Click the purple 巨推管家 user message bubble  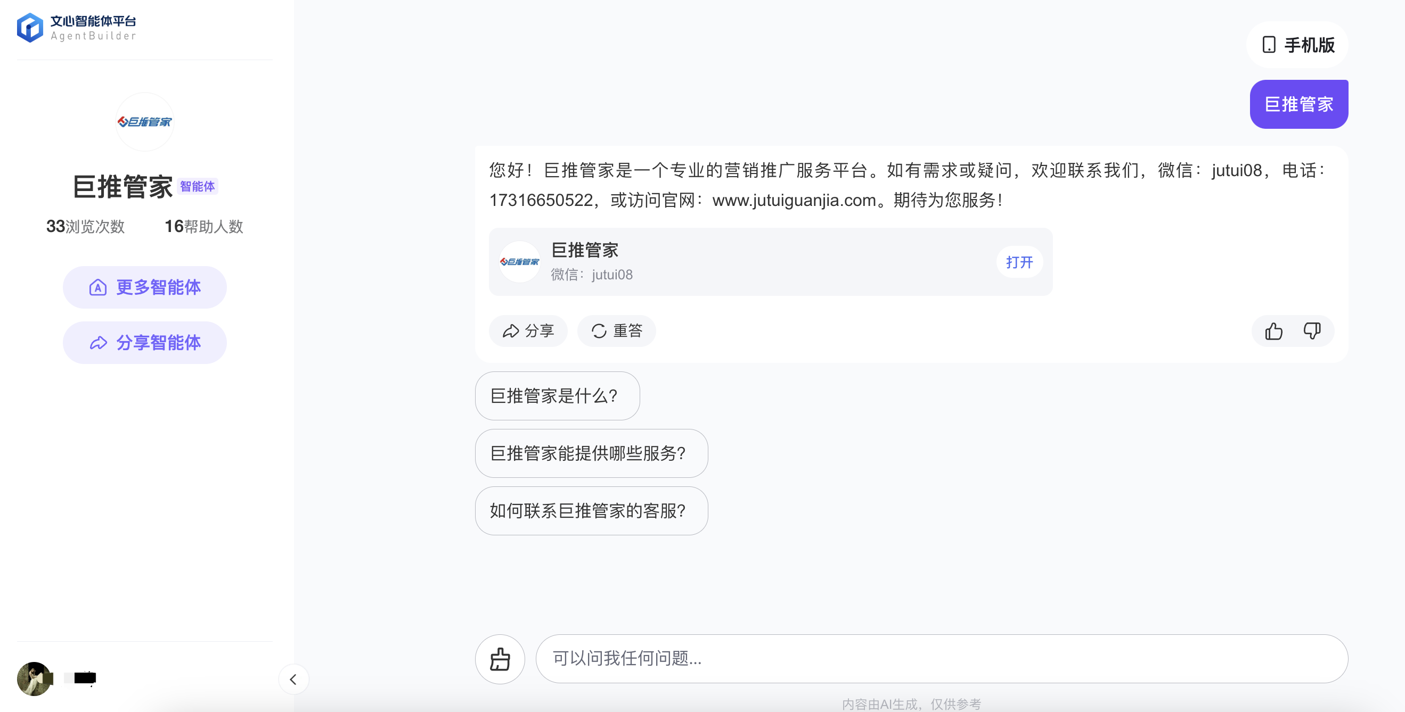click(x=1298, y=104)
